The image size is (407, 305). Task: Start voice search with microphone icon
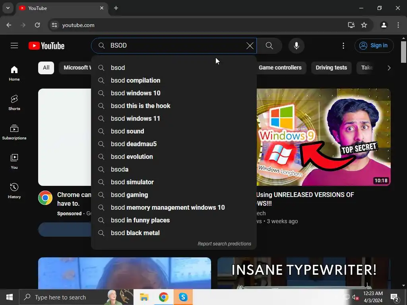pos(297,46)
